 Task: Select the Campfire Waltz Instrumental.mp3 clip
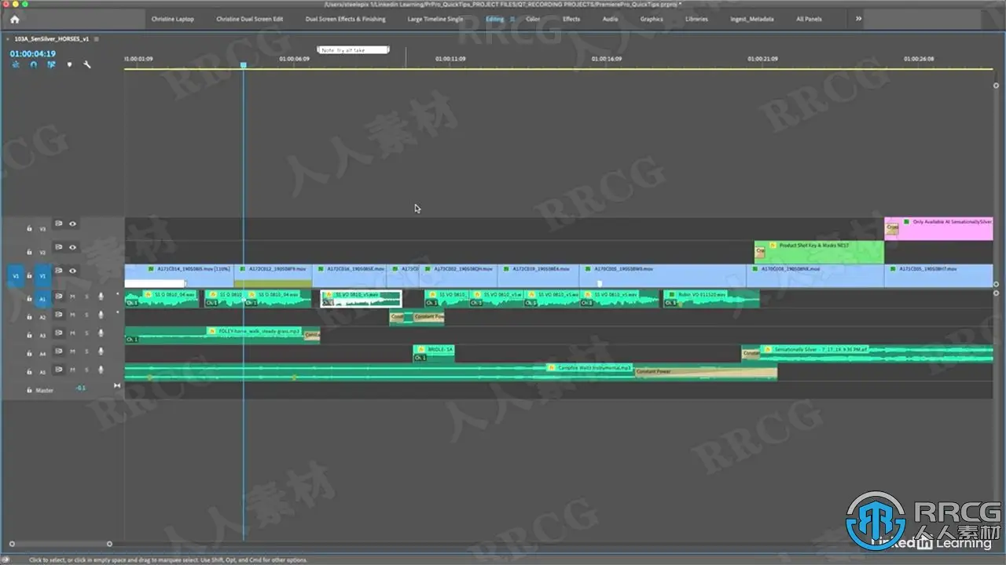[x=450, y=372]
